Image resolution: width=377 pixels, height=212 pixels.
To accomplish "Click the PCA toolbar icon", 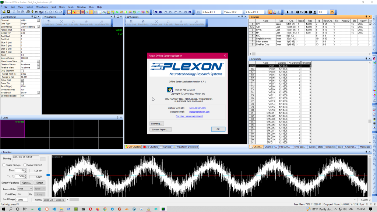I will (x=199, y=12).
